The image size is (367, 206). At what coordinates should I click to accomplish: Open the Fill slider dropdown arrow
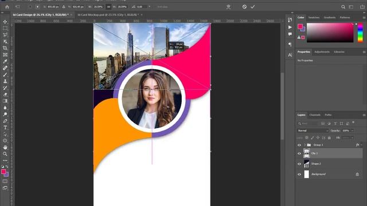[352, 138]
